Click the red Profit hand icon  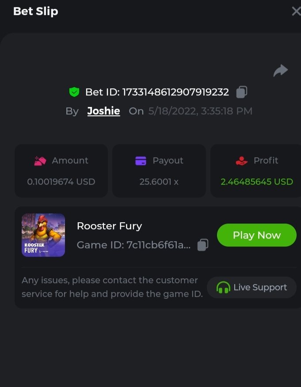[x=242, y=161]
